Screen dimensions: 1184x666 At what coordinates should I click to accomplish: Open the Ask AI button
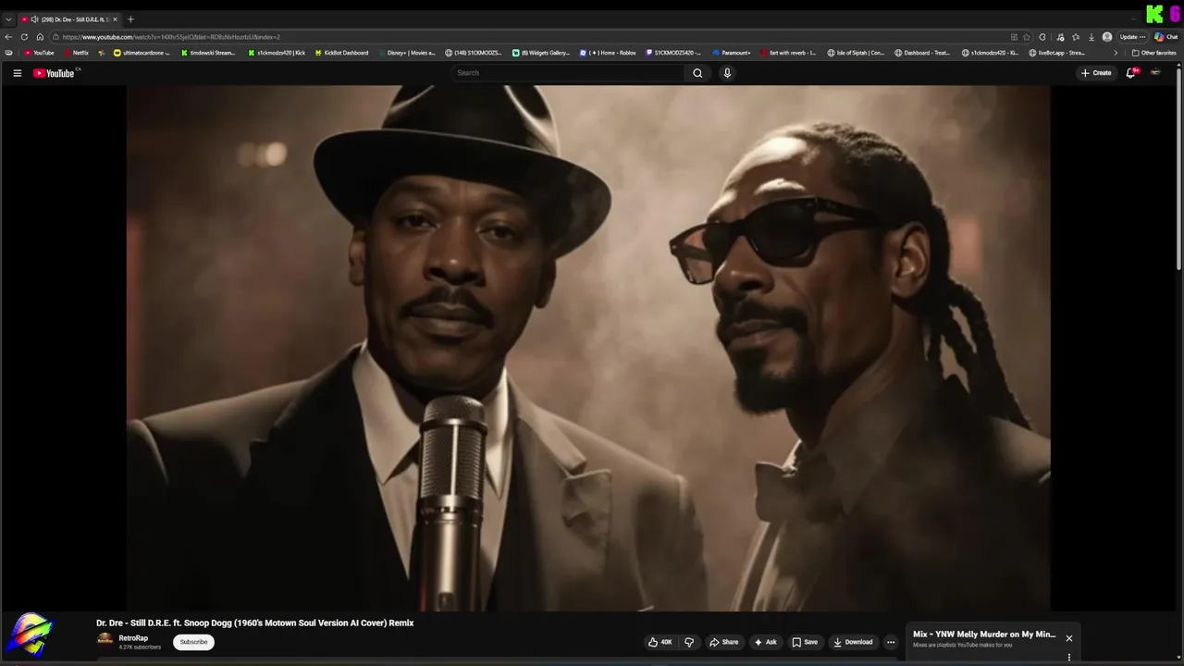(765, 642)
